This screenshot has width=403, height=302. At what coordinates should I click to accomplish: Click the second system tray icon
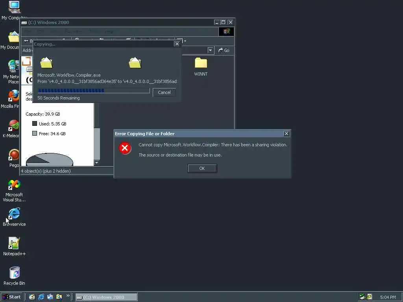click(370, 297)
